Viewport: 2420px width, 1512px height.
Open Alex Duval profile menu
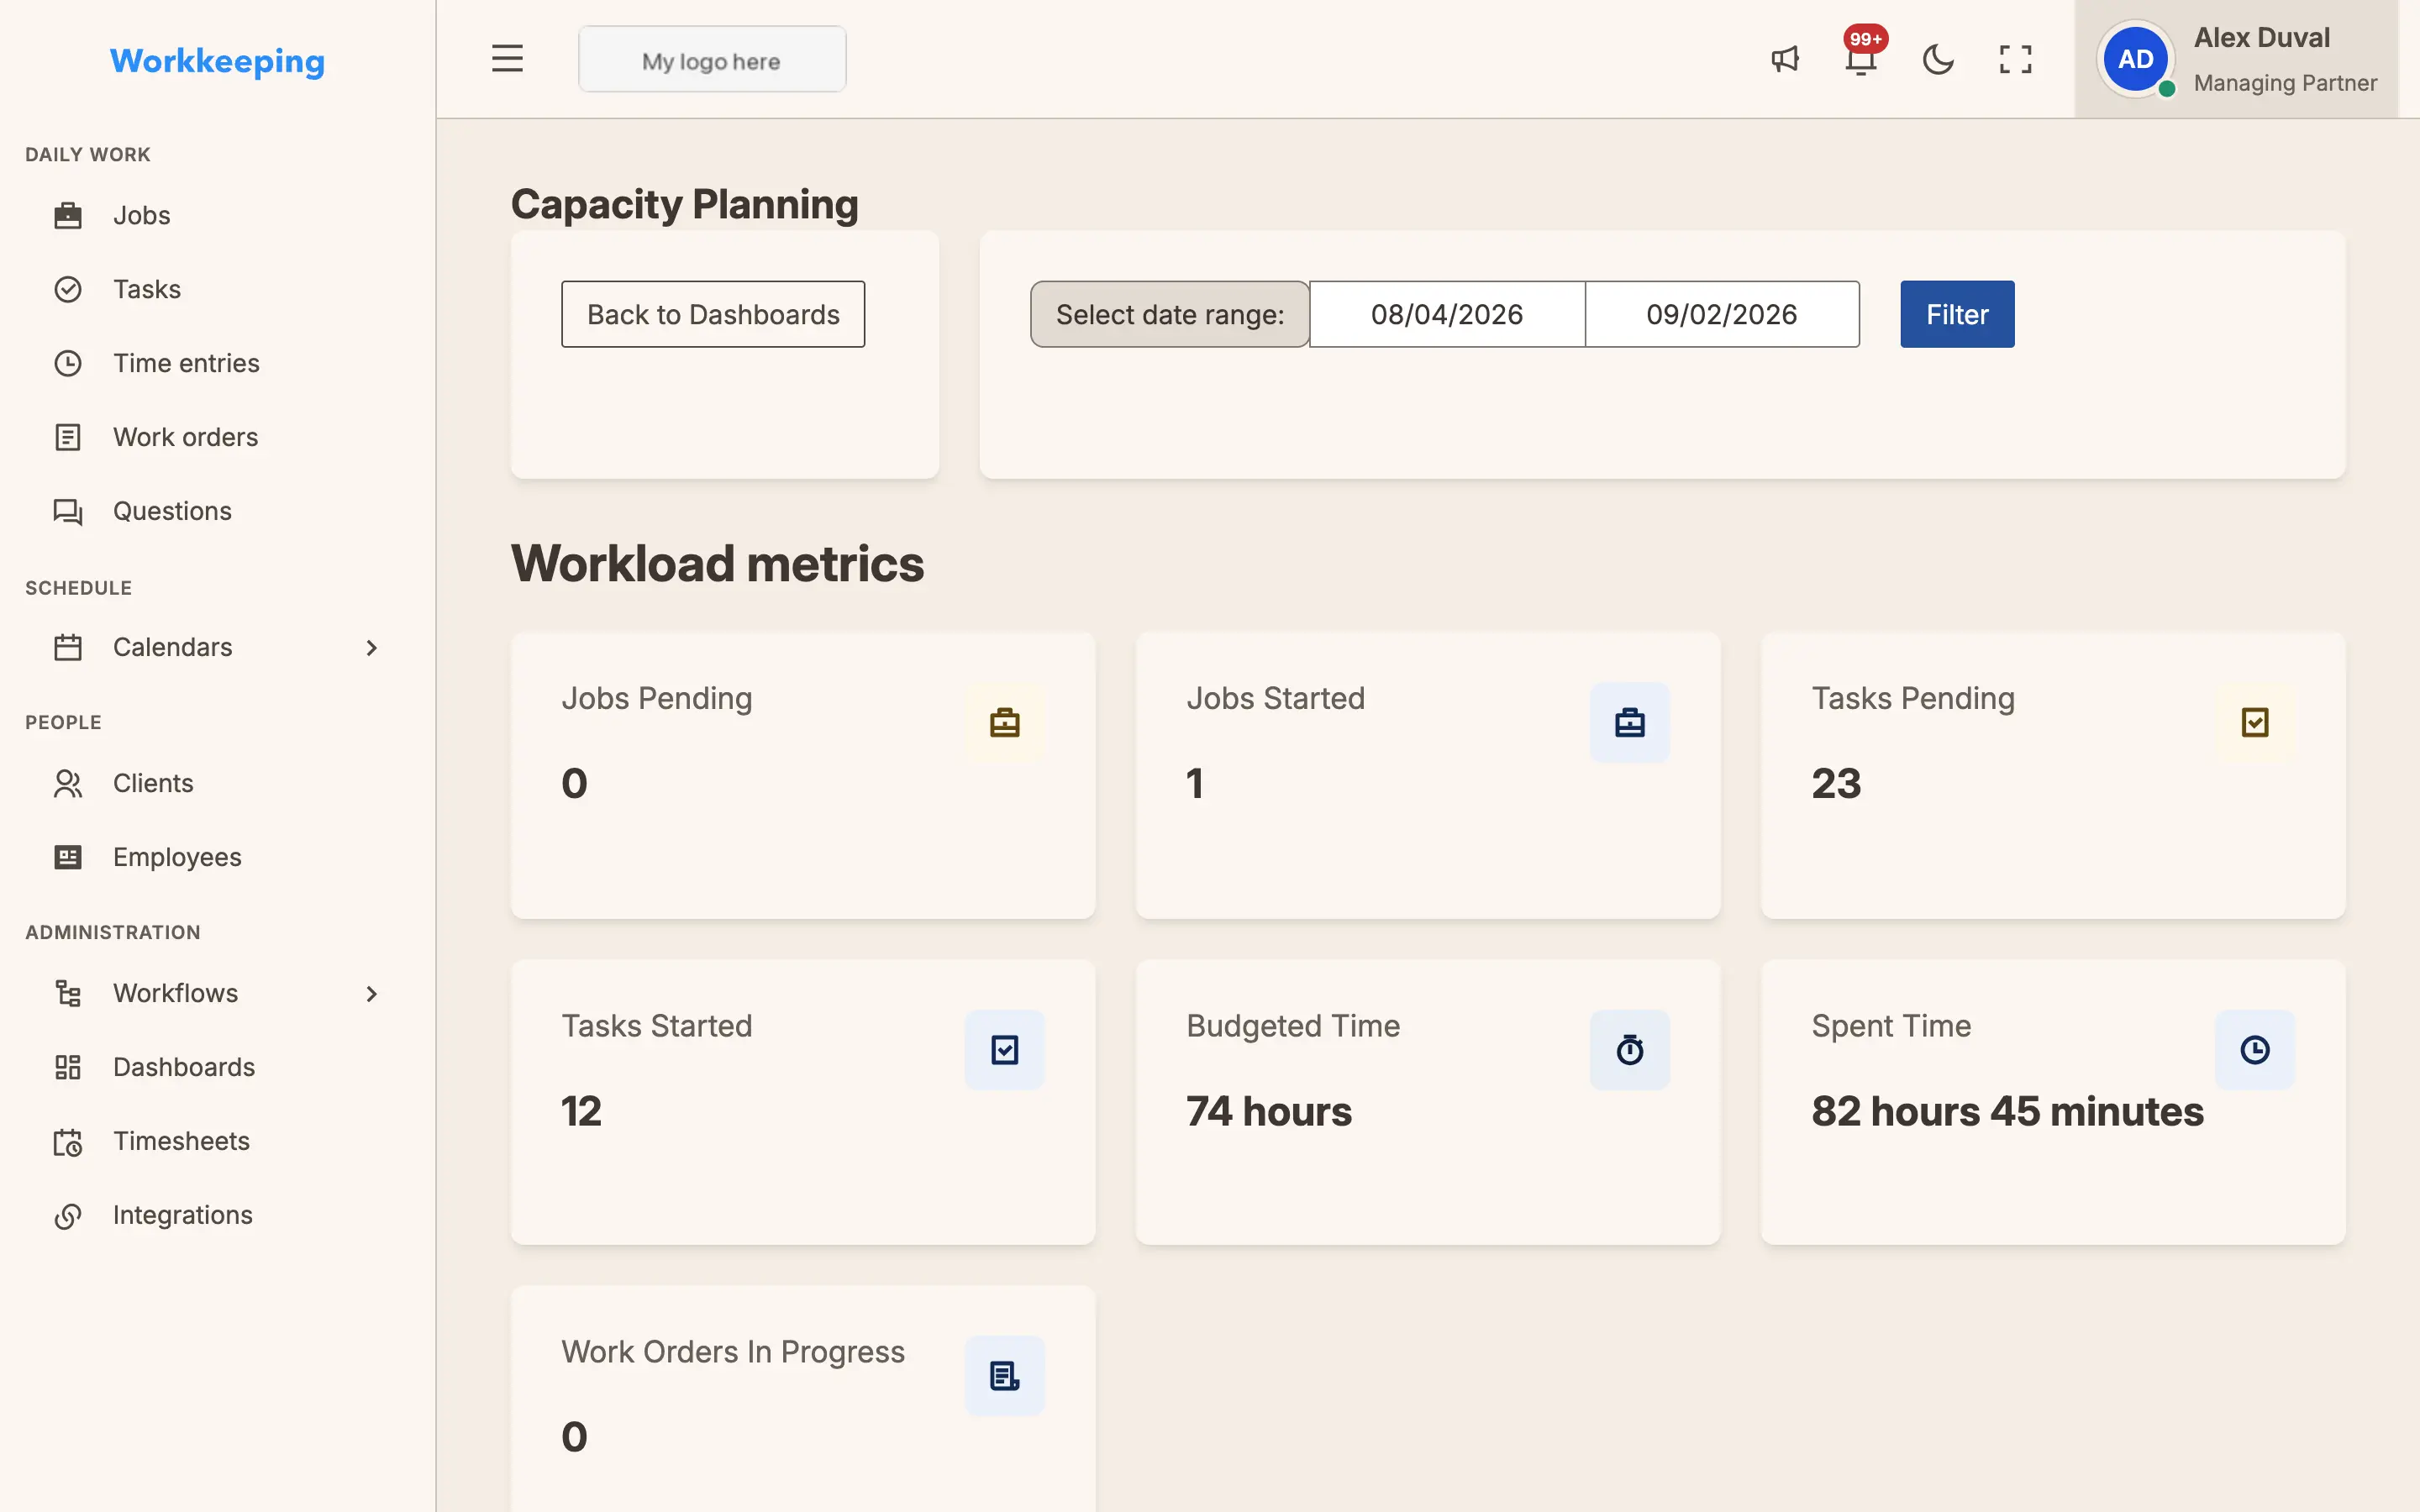point(2236,59)
